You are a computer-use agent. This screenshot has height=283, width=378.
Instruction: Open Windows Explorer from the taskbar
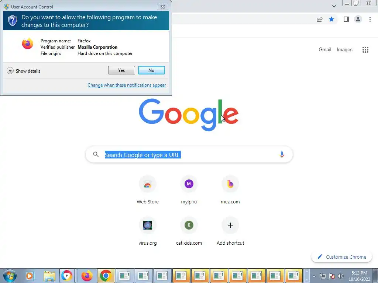pyautogui.click(x=49, y=276)
